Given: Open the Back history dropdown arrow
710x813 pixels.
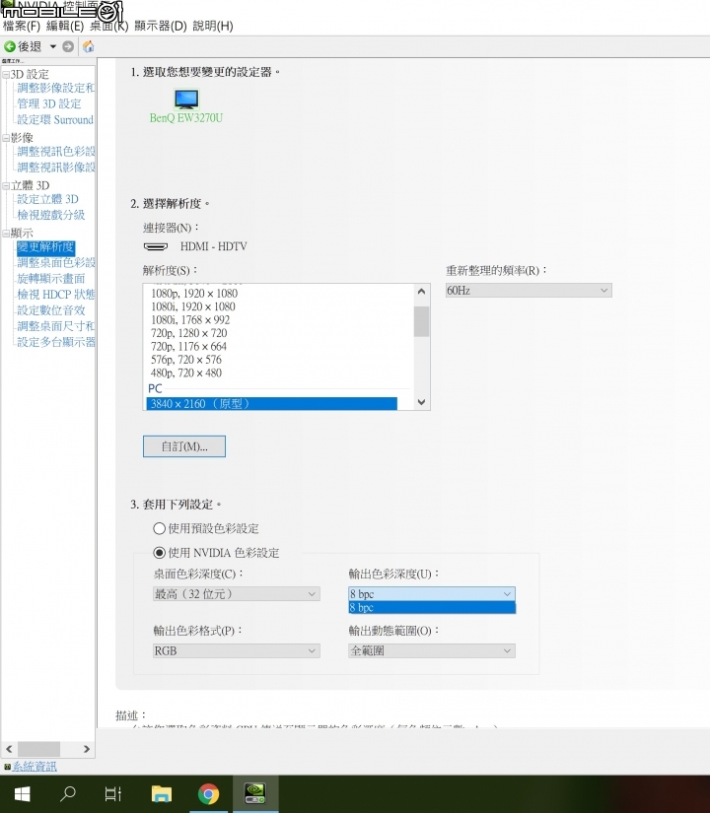Looking at the screenshot, I should 52,46.
